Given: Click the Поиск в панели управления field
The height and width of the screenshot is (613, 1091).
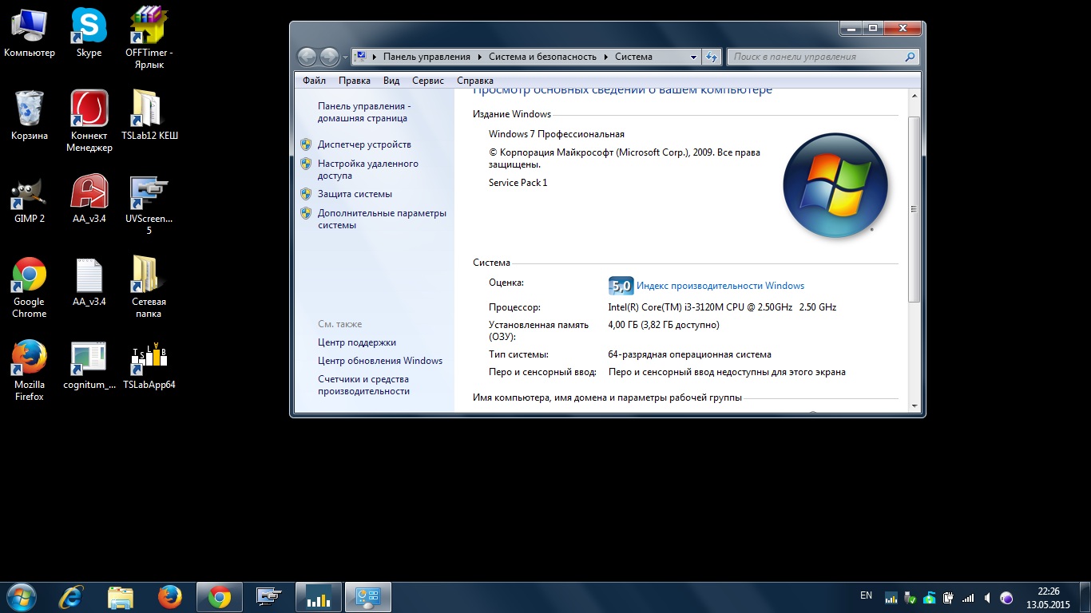Looking at the screenshot, I should point(815,57).
